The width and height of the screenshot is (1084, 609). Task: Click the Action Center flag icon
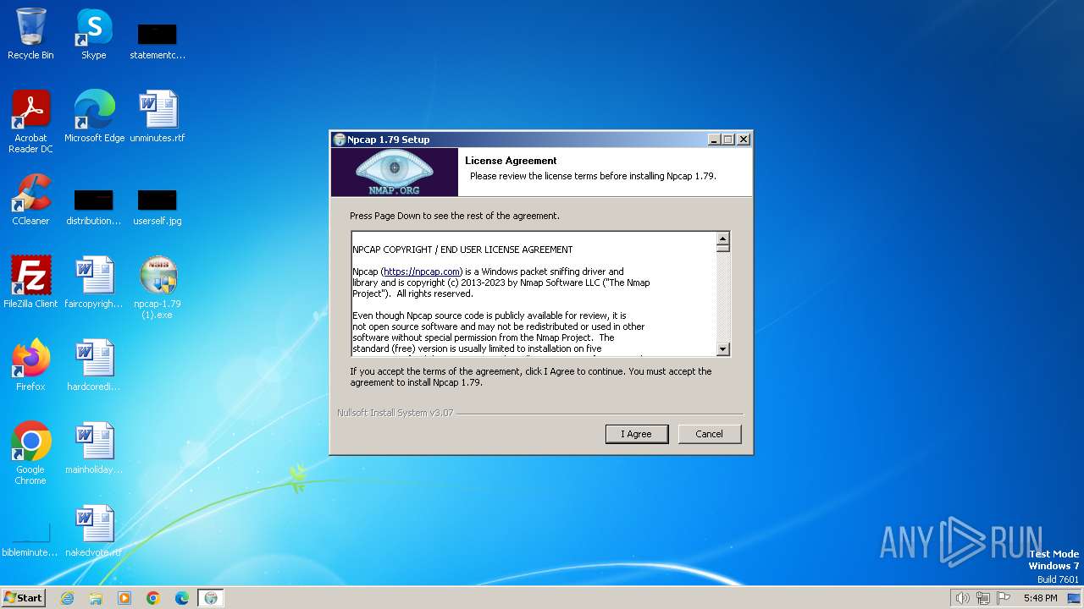(x=1004, y=598)
